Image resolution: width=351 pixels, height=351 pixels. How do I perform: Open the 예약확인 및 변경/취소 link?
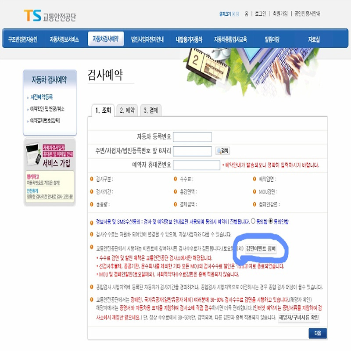(47, 109)
